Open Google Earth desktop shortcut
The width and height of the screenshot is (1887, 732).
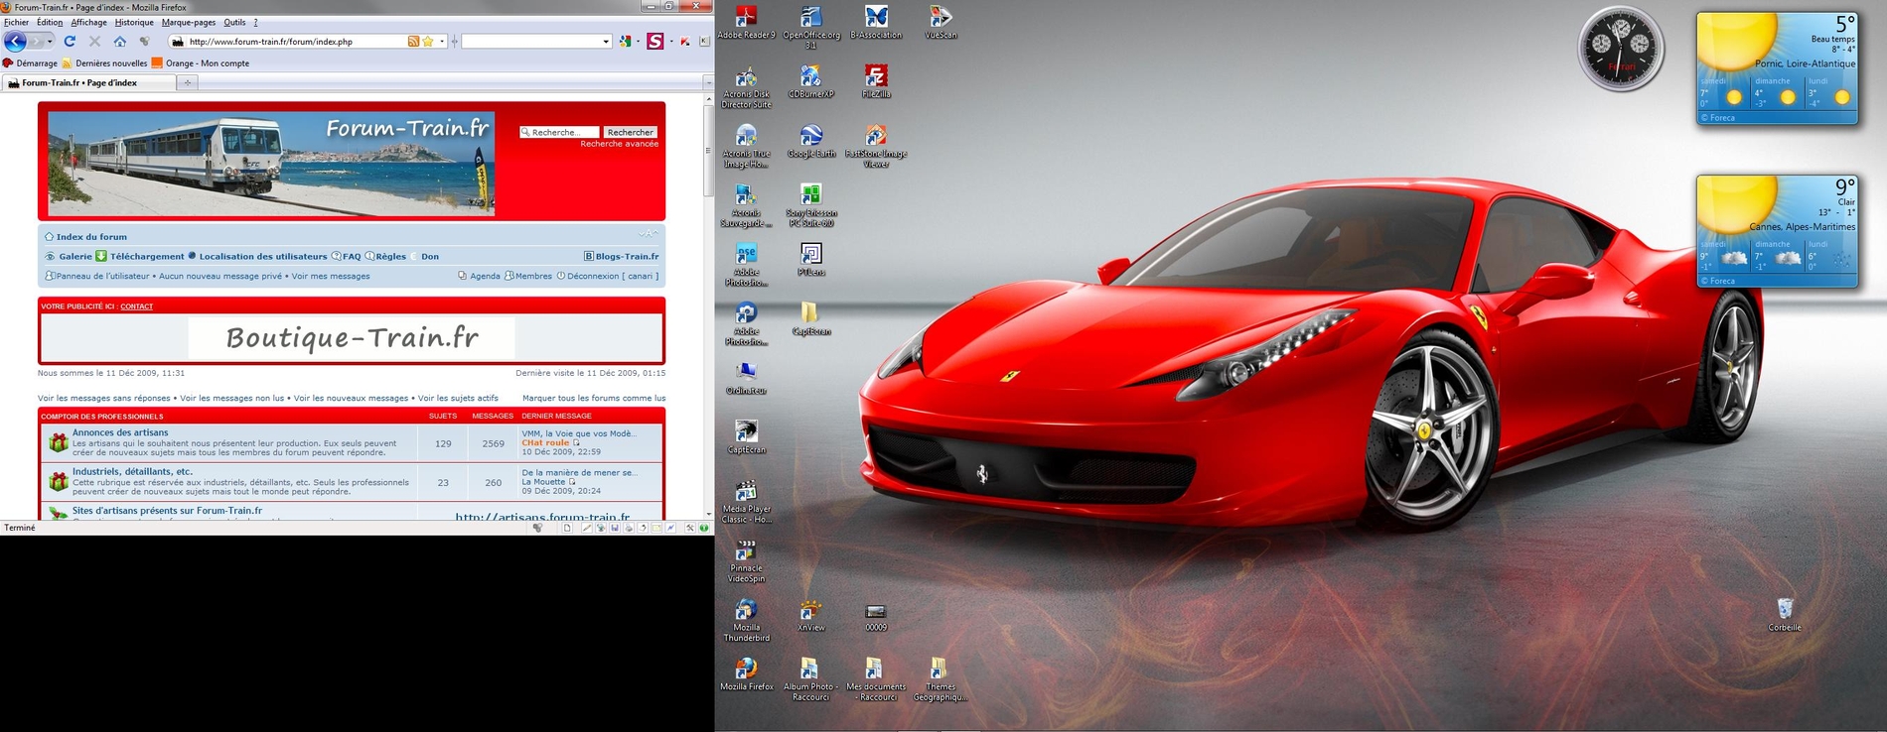[x=811, y=142]
